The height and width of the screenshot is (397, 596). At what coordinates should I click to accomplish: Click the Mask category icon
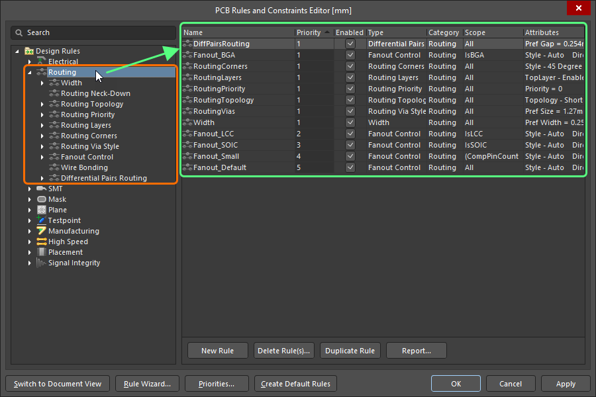(42, 199)
